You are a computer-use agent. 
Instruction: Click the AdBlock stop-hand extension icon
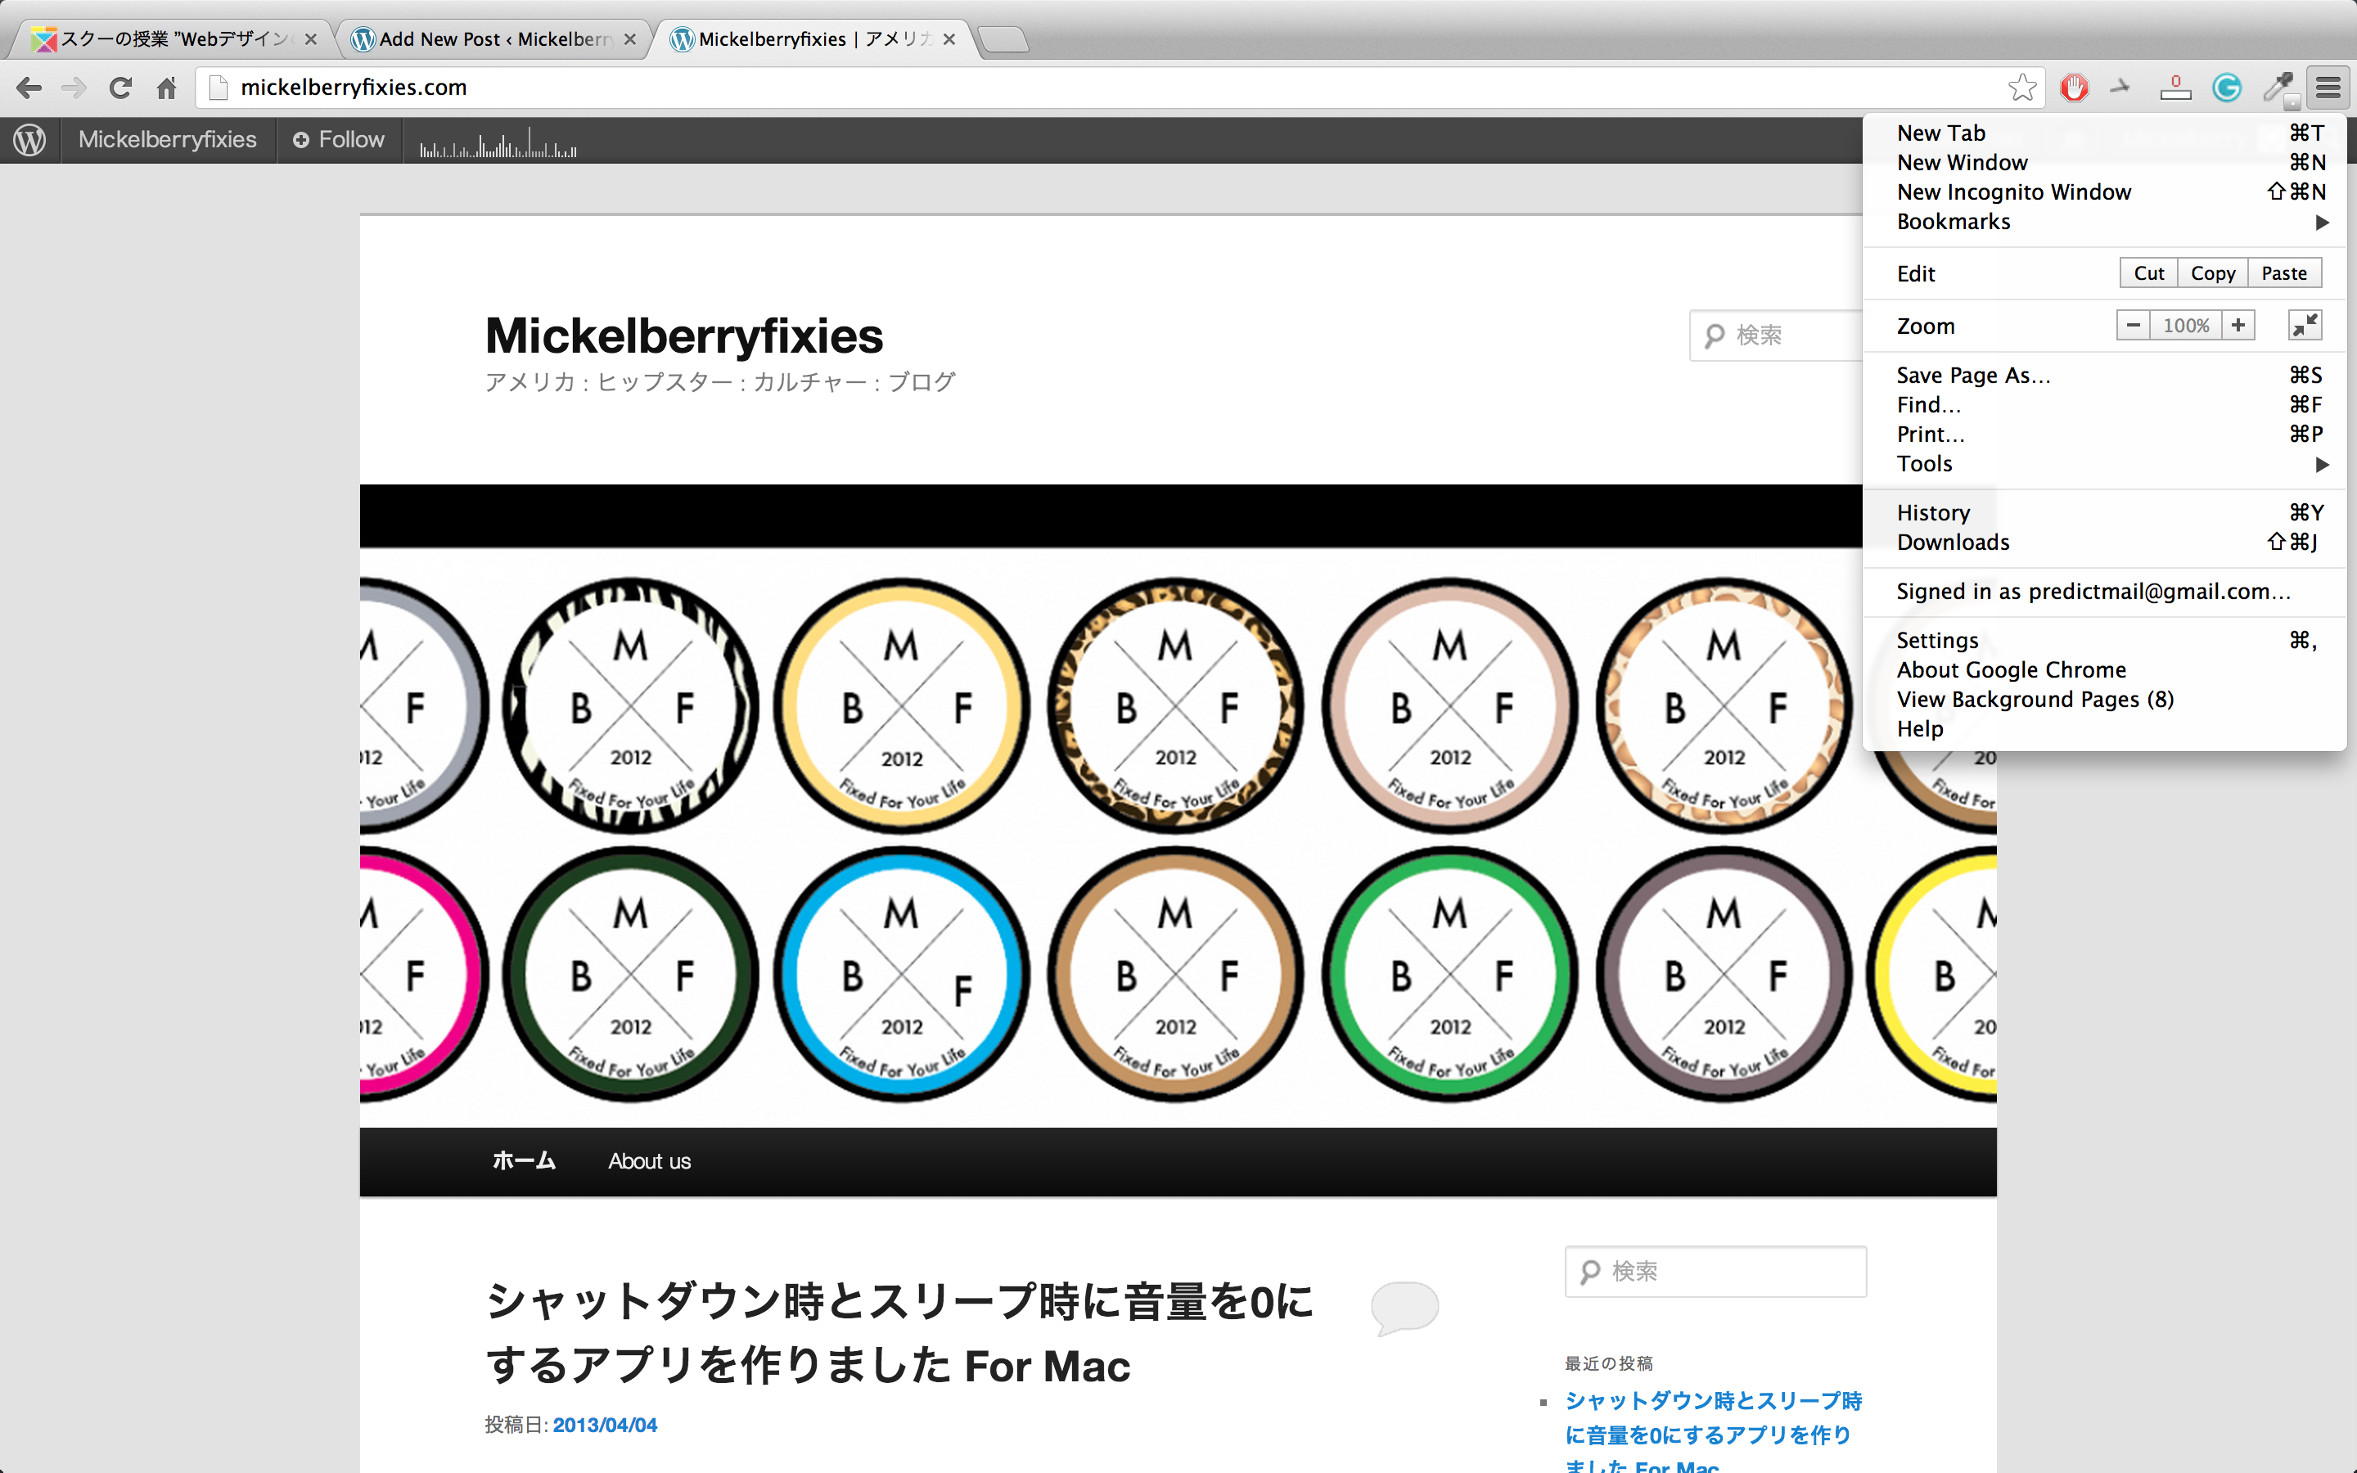(x=2074, y=88)
